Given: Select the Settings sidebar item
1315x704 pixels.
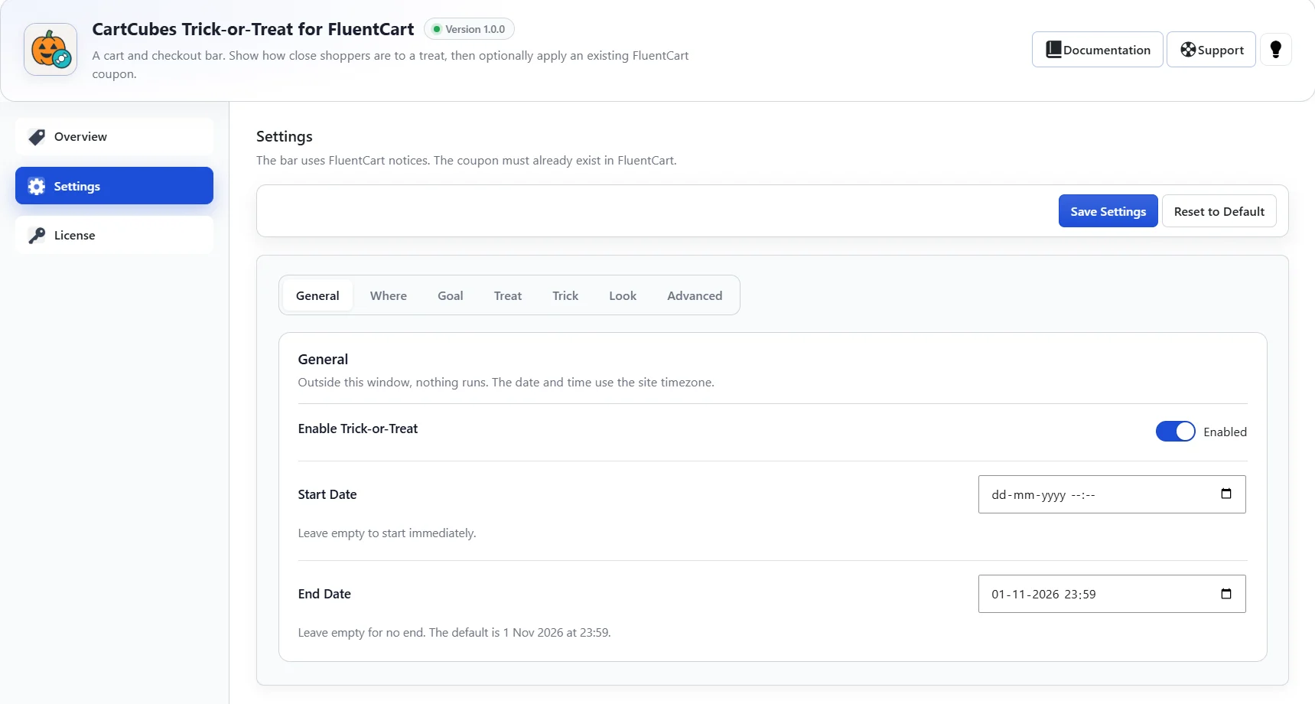Looking at the screenshot, I should (114, 186).
